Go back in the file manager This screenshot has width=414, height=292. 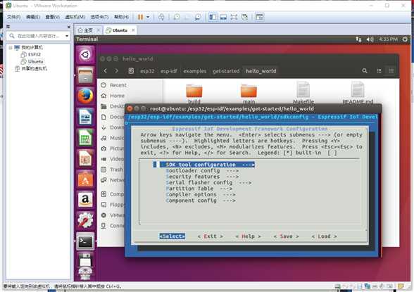coord(106,70)
